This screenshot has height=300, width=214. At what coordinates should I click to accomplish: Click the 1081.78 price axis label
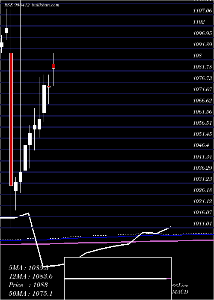202,67
